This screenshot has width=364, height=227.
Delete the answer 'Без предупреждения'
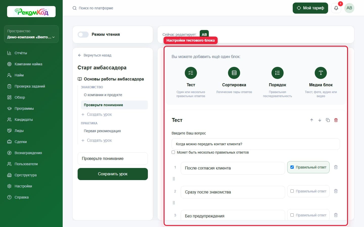point(336,215)
